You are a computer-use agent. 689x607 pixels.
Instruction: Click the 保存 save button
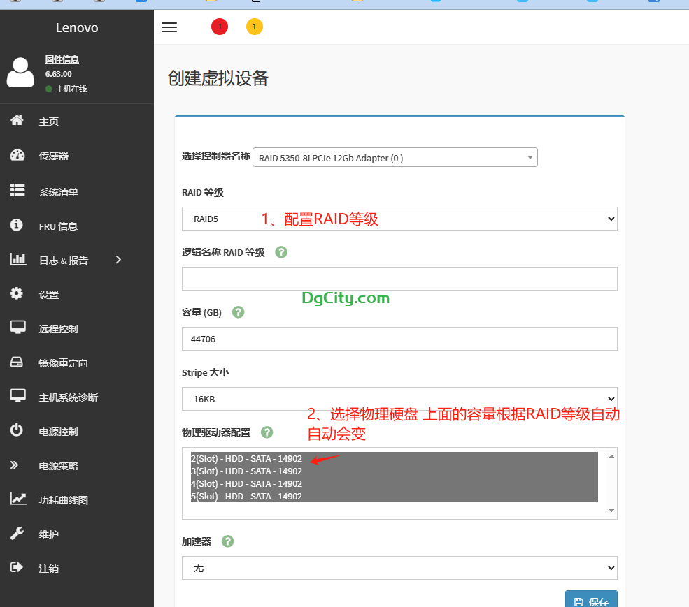[591, 599]
